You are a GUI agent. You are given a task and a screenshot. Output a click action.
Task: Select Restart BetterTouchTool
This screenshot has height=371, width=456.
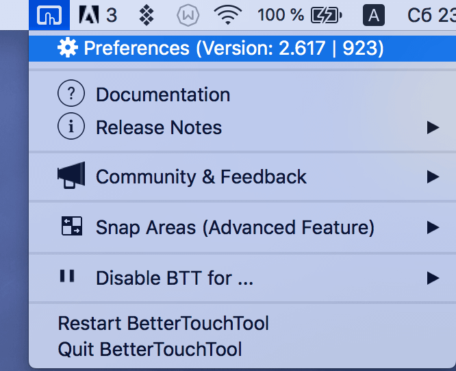[163, 323]
